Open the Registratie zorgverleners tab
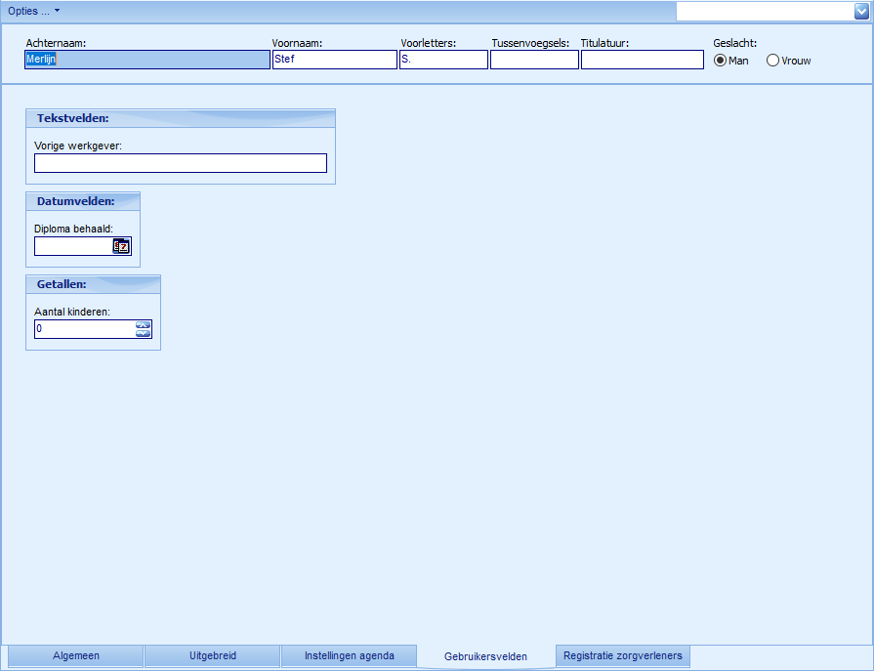874x671 pixels. (x=623, y=656)
